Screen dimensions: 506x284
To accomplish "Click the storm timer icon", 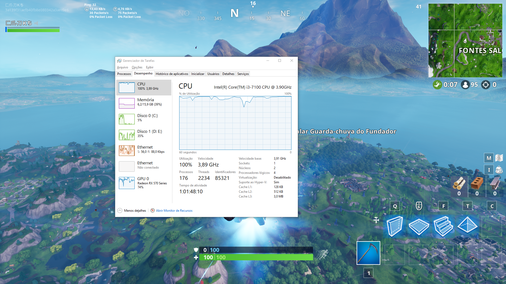I will tap(437, 85).
